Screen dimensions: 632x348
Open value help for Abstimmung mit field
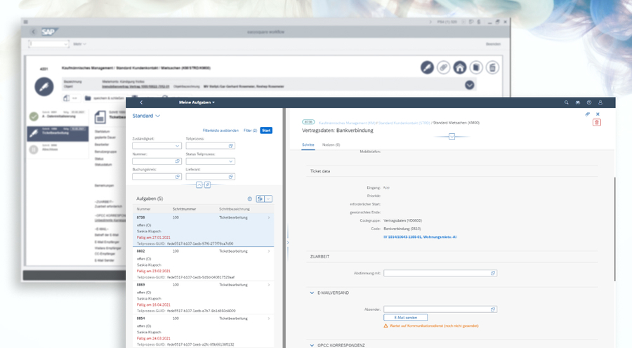(493, 273)
